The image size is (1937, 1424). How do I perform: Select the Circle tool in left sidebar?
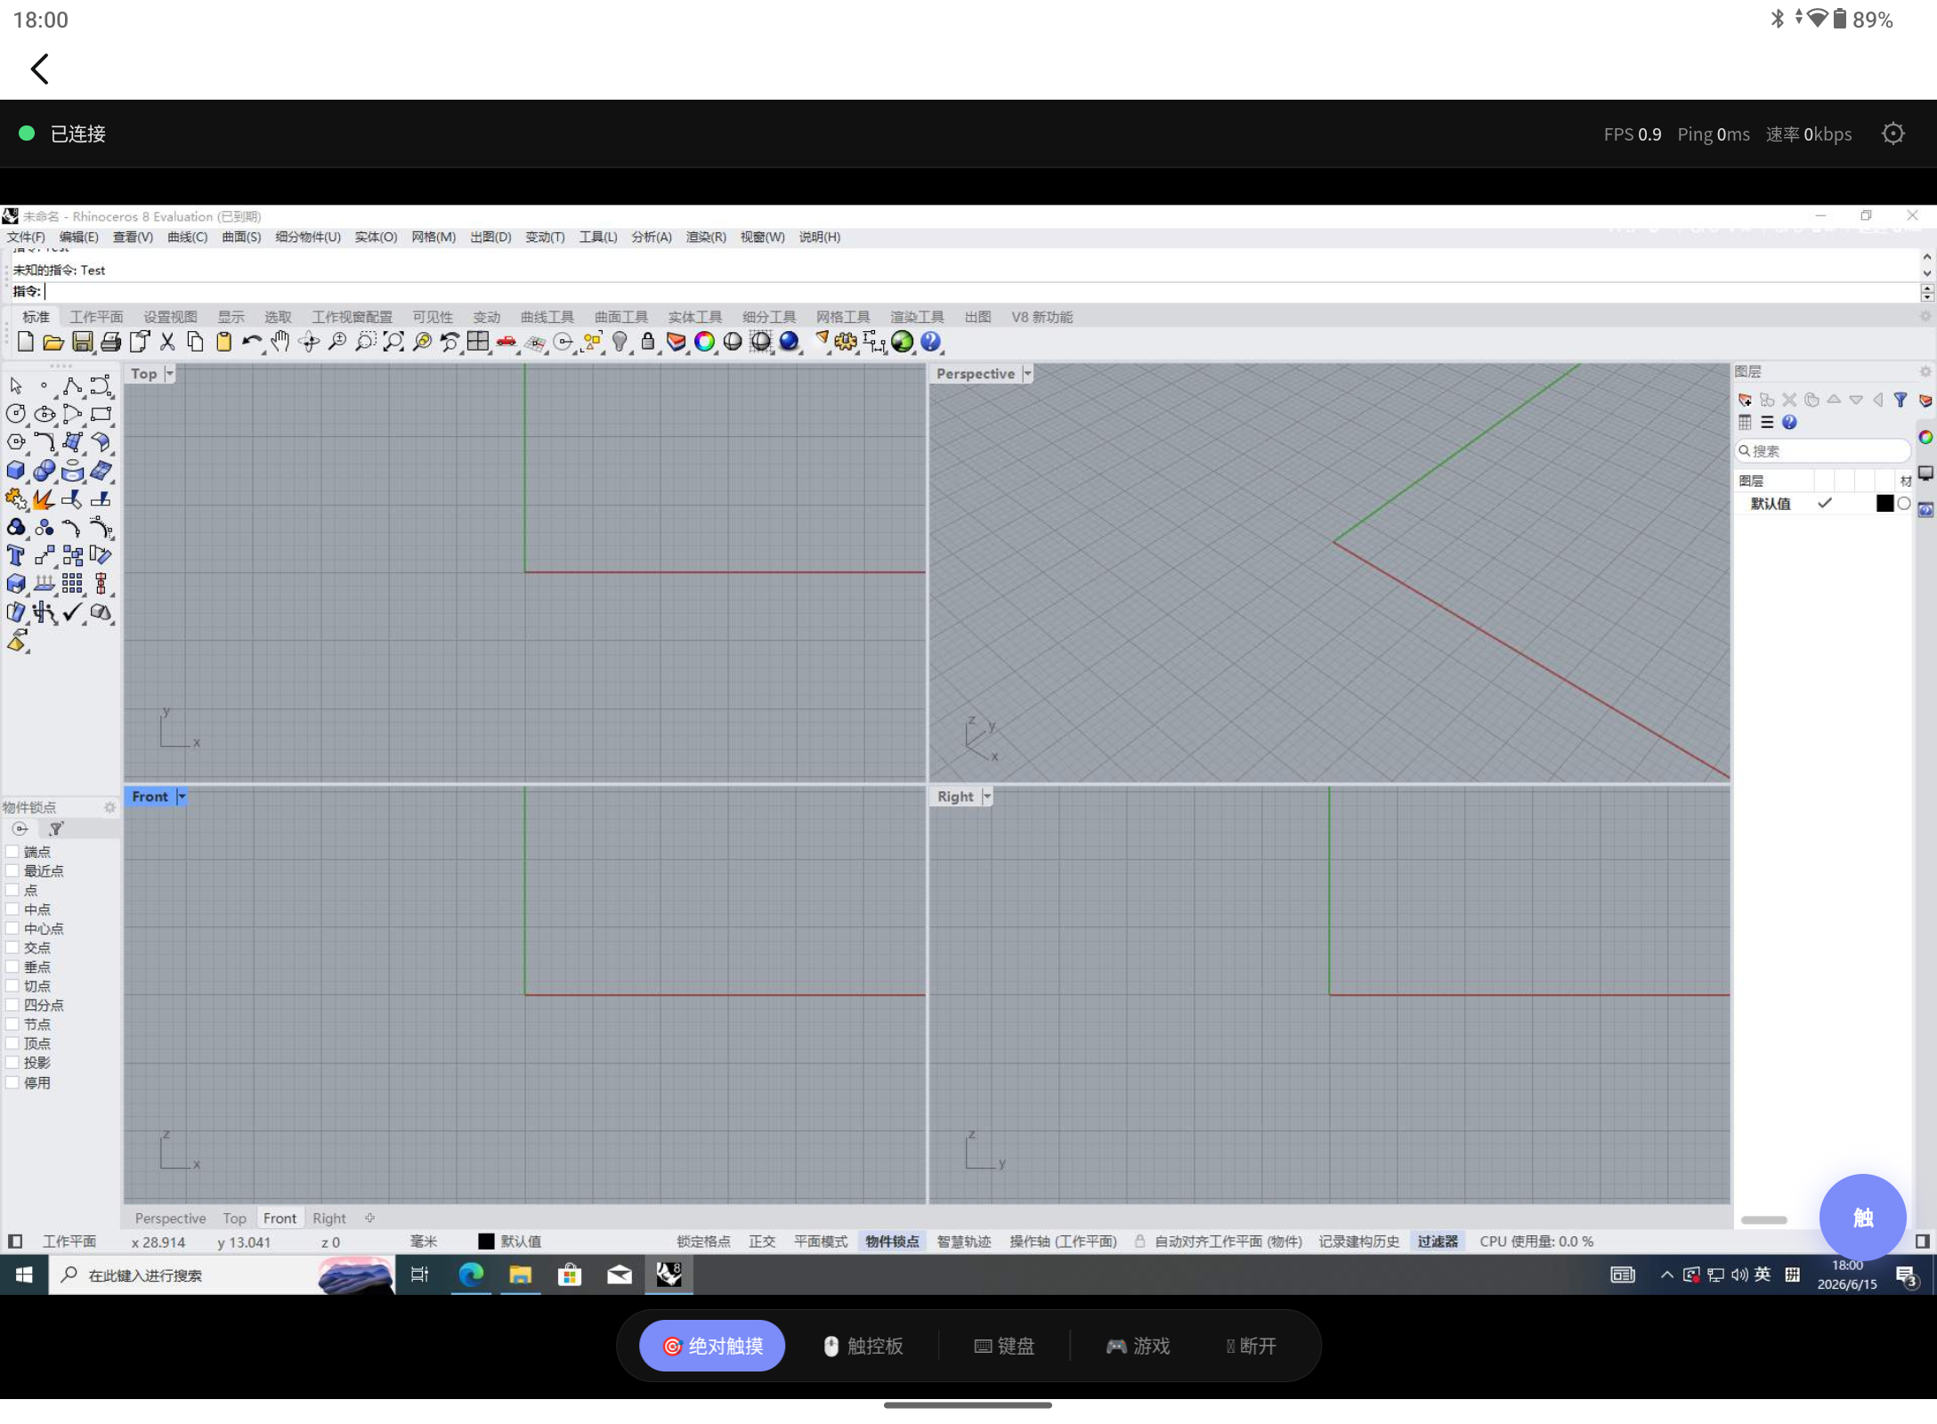click(16, 414)
